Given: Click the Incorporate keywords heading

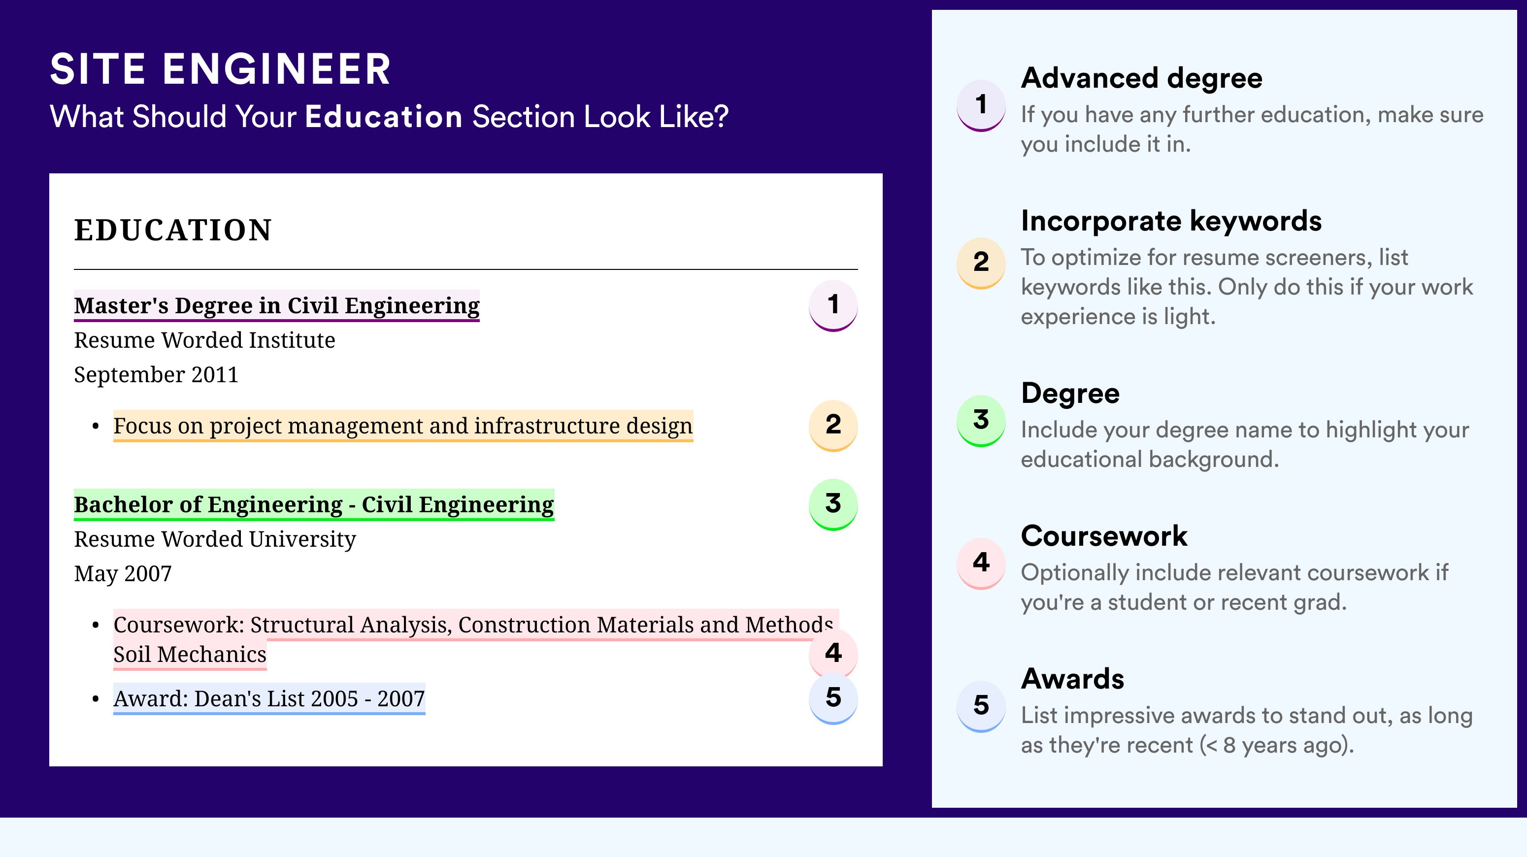Looking at the screenshot, I should [1171, 221].
